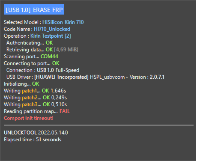Select the patch1 orange label

(x=29, y=91)
